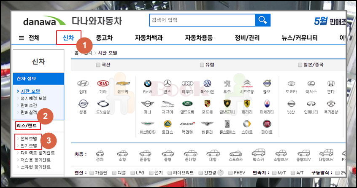The image size is (357, 188).
Task: Choose the 경차 car type icon
Action: 100,153
